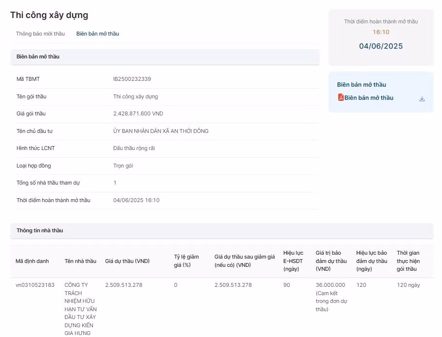Click the Giá dự thầu (VND) column header

[127, 261]
